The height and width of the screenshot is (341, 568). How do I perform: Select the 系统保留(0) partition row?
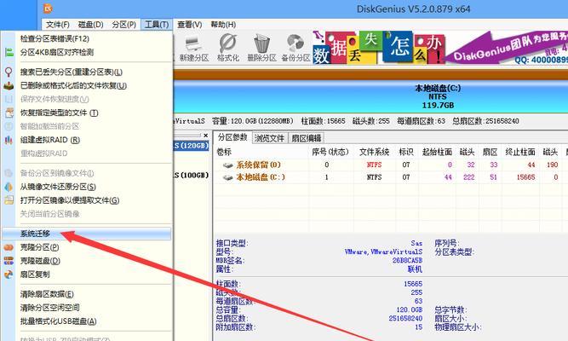[x=391, y=165]
